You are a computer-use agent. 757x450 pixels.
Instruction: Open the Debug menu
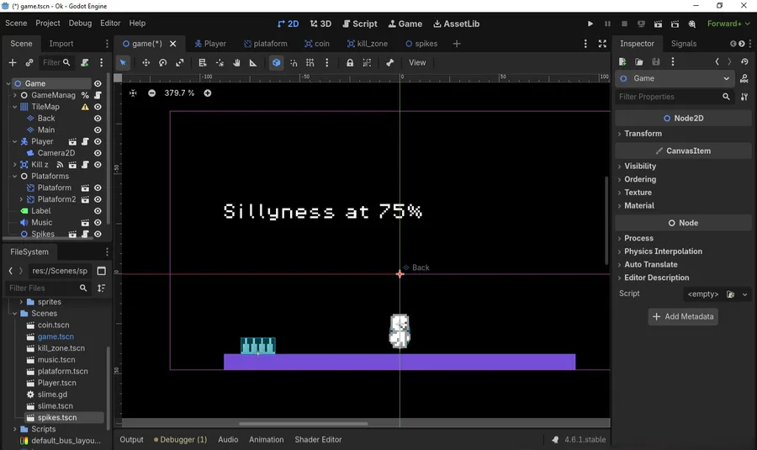(x=80, y=24)
